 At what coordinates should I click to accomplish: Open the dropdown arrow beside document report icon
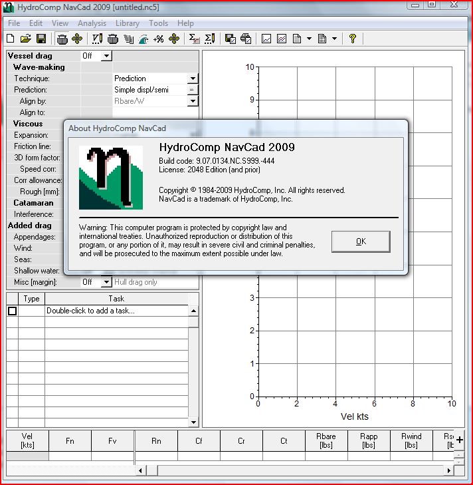[x=310, y=39]
